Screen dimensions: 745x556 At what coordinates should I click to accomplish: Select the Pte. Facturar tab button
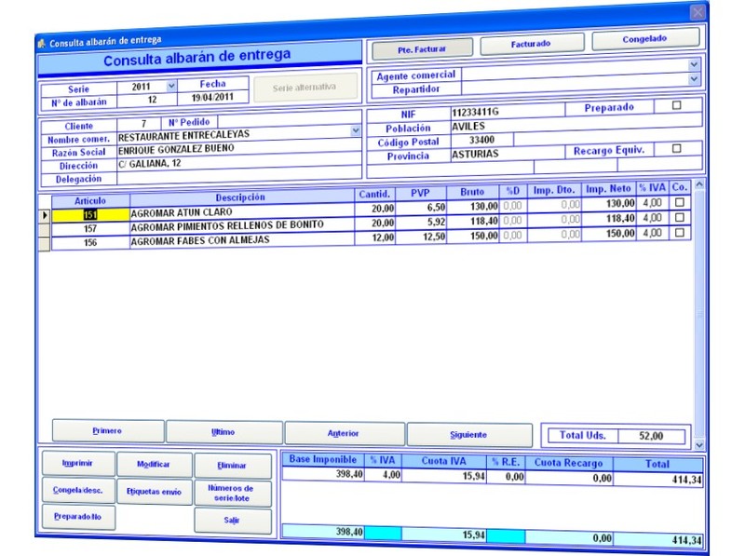[x=422, y=47]
